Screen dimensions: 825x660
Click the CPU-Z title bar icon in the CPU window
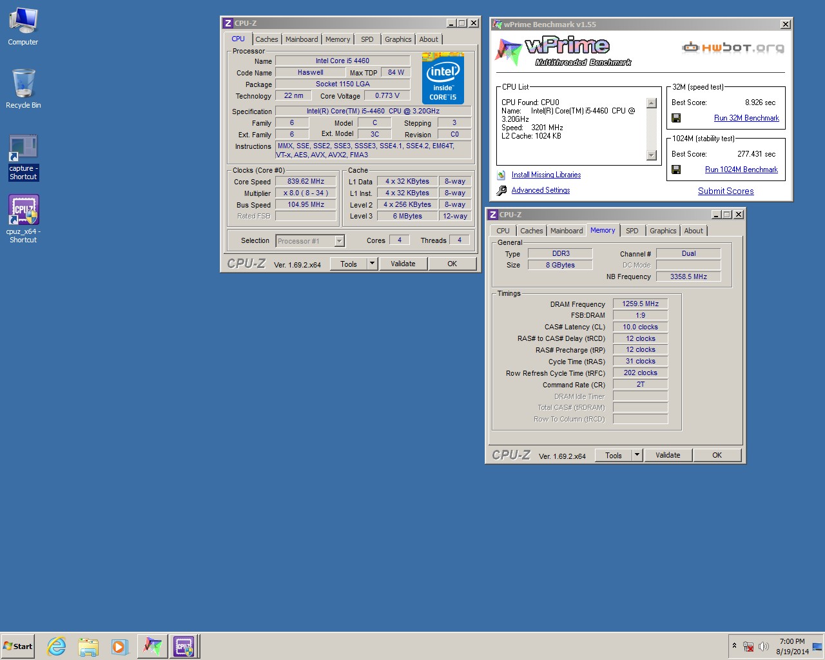coord(228,23)
